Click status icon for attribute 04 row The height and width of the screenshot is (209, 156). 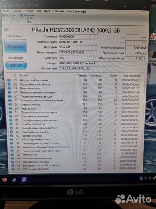point(10,92)
